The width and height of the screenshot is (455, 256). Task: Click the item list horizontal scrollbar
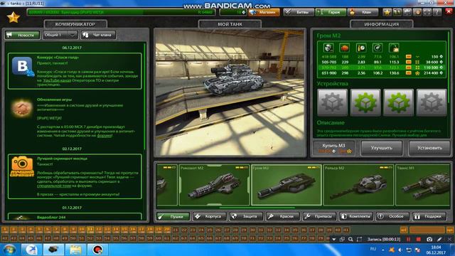click(257, 208)
